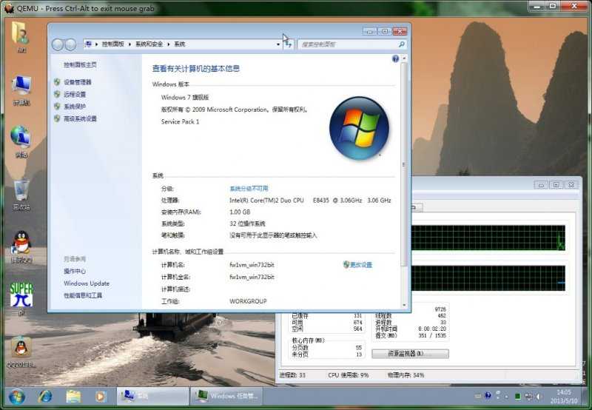The width and height of the screenshot is (592, 410).
Task: Click the IME keyboard tray icon
Action: point(478,396)
